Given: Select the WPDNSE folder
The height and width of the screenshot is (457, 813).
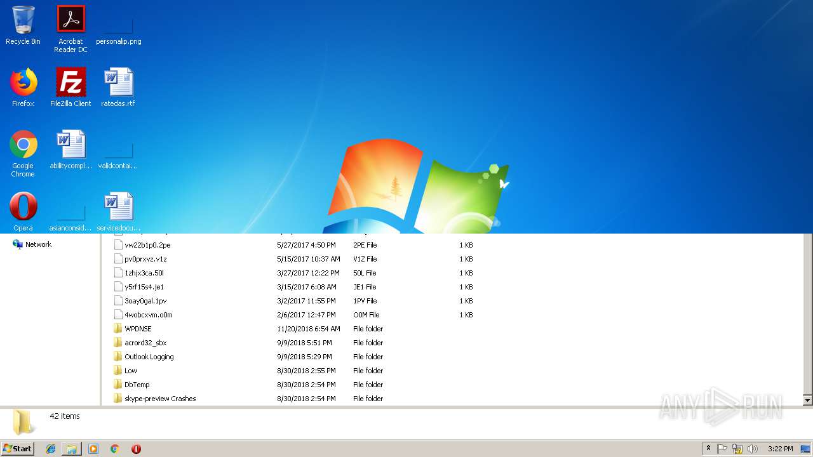Looking at the screenshot, I should click(138, 329).
